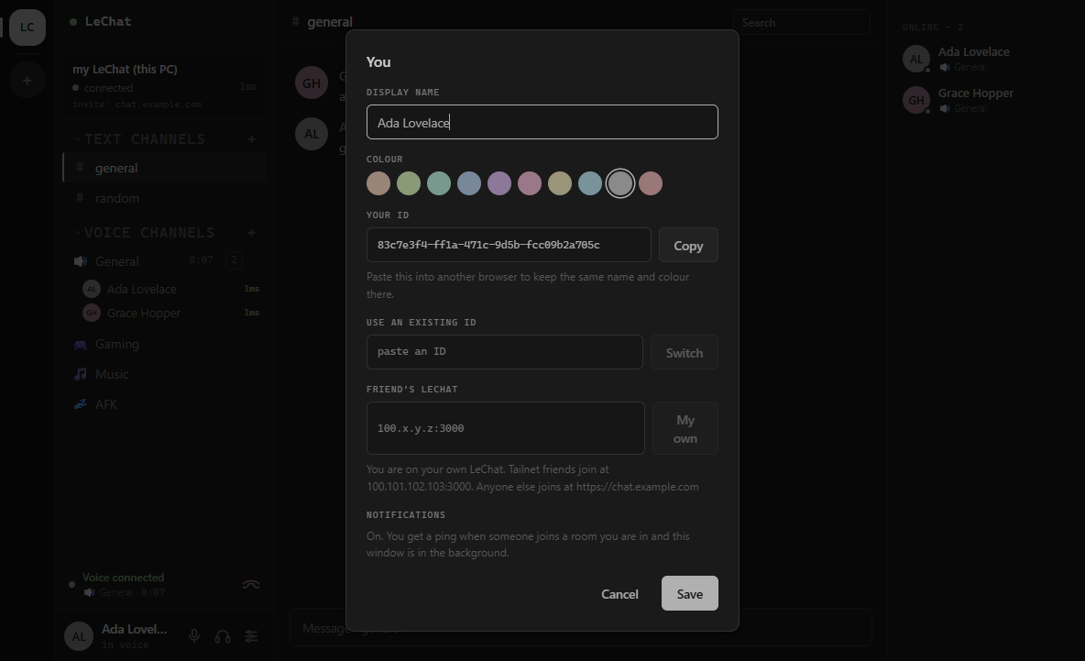
Task: Copy your ID
Action: (x=688, y=245)
